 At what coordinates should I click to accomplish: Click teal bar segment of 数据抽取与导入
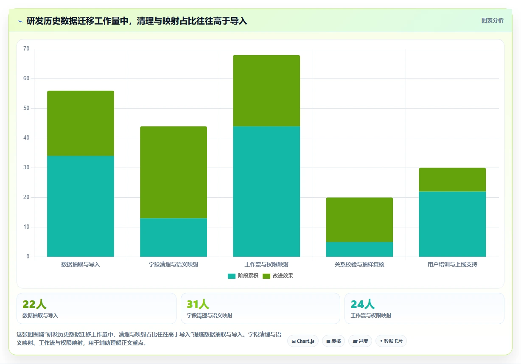pyautogui.click(x=81, y=206)
